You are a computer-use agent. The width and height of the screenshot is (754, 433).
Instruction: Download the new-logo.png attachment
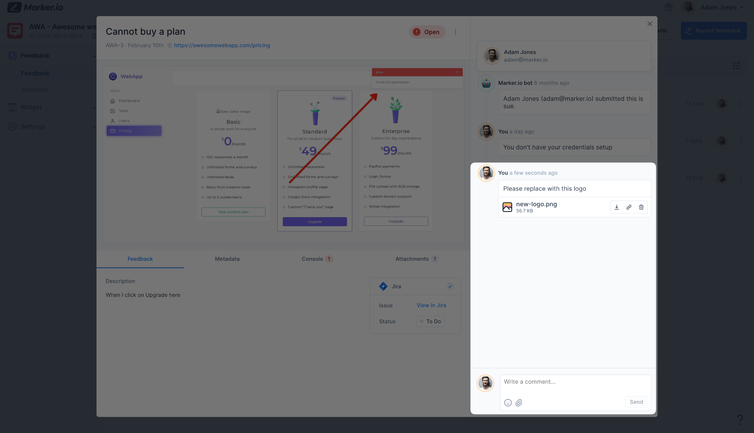point(616,207)
